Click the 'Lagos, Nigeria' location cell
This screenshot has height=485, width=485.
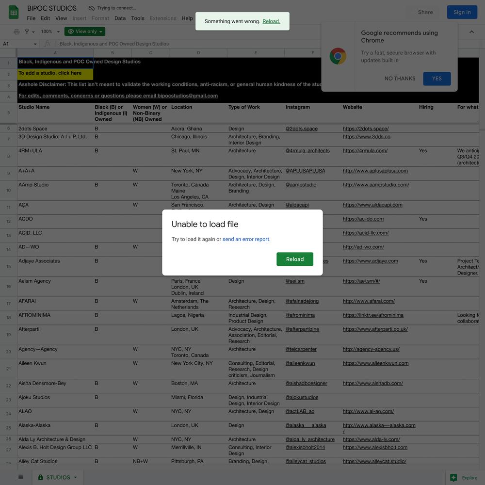click(x=198, y=318)
